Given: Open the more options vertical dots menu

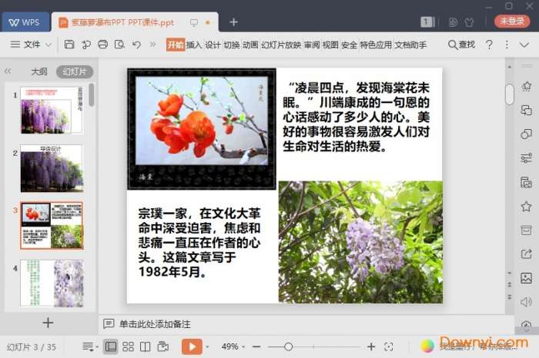Looking at the screenshot, I should coord(507,45).
